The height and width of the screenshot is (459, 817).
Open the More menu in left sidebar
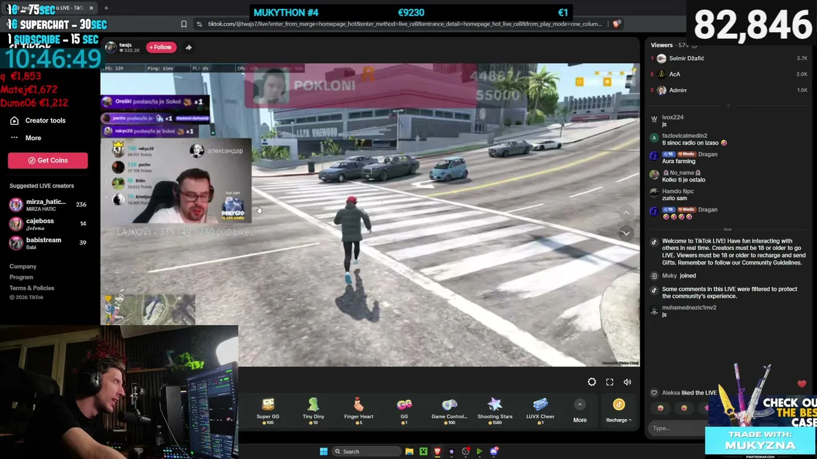coord(33,138)
